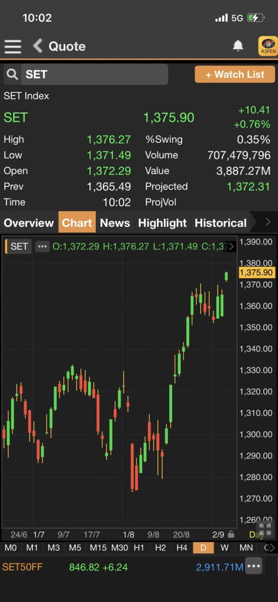Select M1 timeframe

tap(32, 548)
